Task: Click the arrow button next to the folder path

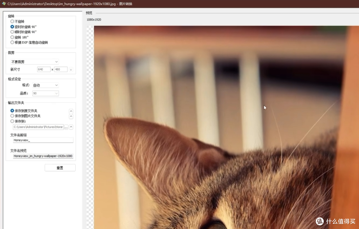Action: pos(71,127)
